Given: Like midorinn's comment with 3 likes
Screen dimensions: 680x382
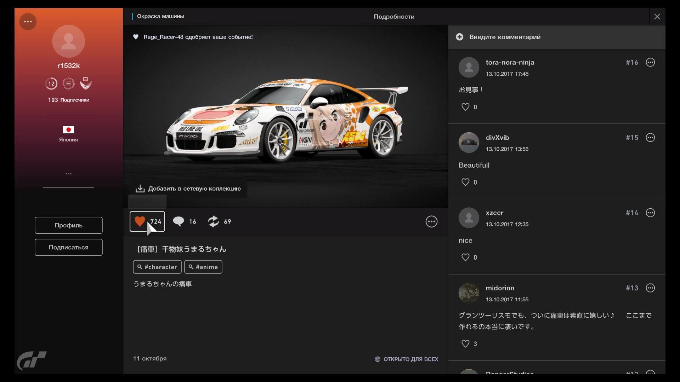Looking at the screenshot, I should (x=465, y=343).
